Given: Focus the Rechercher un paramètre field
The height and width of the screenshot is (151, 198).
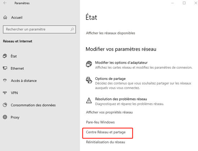Looking at the screenshot, I should 39,29.
